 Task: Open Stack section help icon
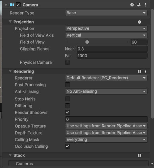(x=139, y=155)
